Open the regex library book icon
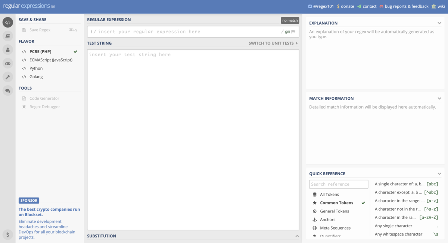The height and width of the screenshot is (243, 448). [x=7, y=36]
